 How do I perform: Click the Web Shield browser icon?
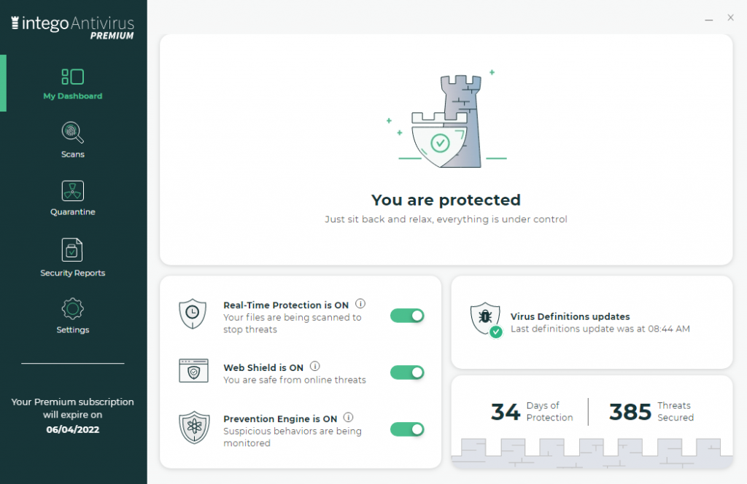click(x=193, y=372)
